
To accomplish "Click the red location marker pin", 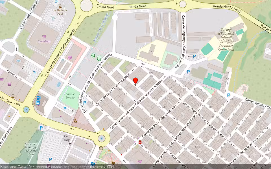I will (x=135, y=81).
